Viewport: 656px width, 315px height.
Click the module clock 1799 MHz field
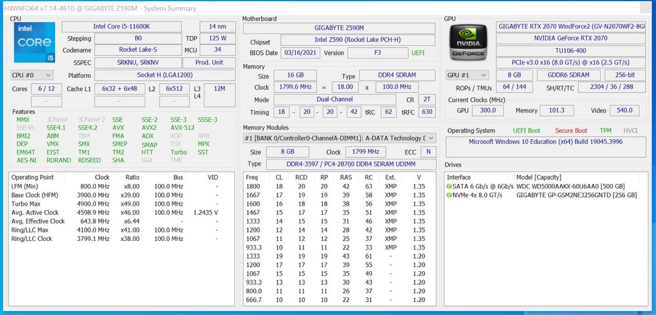coord(365,152)
